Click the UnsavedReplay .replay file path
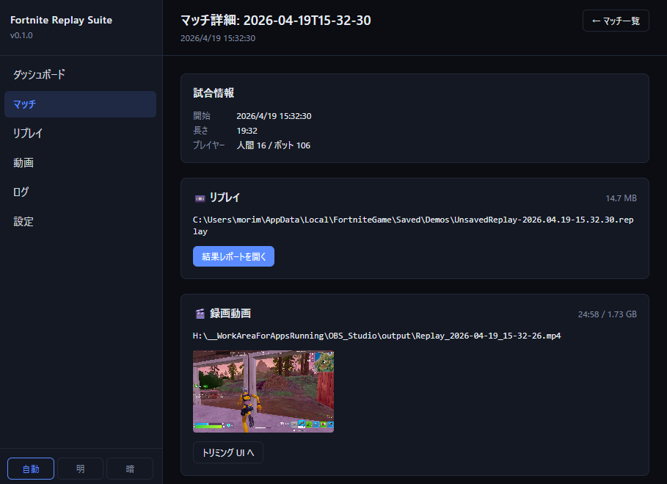The height and width of the screenshot is (484, 667). (412, 225)
